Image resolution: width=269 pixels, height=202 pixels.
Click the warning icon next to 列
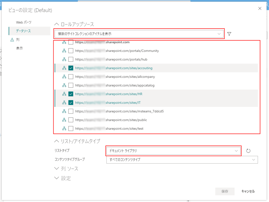[x=12, y=40]
